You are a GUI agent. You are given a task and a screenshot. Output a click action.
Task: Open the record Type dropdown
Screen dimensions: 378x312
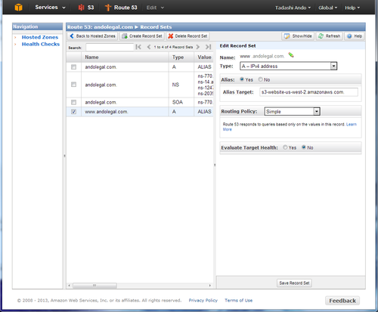pos(289,66)
